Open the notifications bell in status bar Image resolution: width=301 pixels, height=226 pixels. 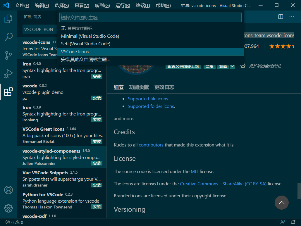(x=293, y=222)
